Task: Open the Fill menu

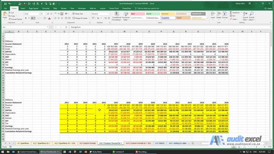Action: point(233,16)
